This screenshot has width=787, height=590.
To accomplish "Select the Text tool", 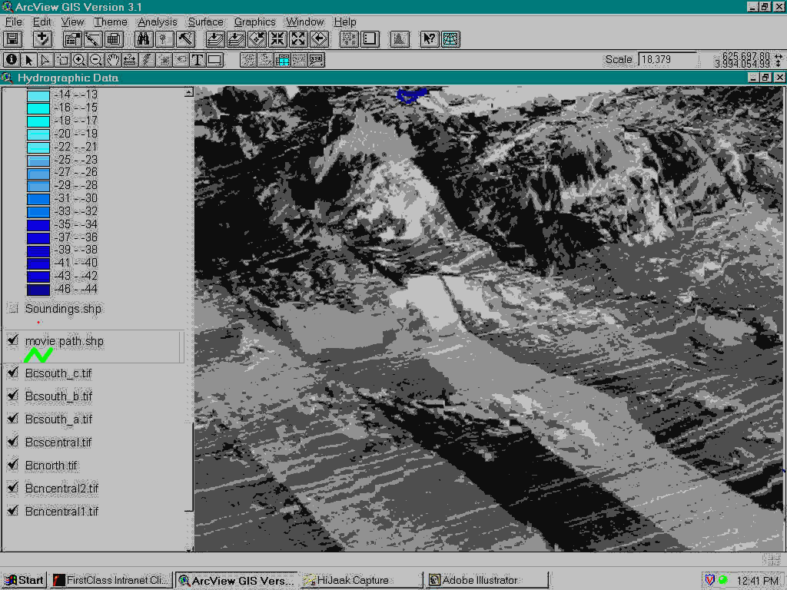I will click(x=198, y=60).
